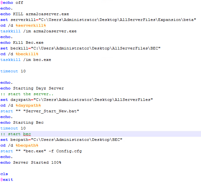The width and height of the screenshot is (201, 184).
Task: Click the '@exit' line
Action: click(x=7, y=180)
